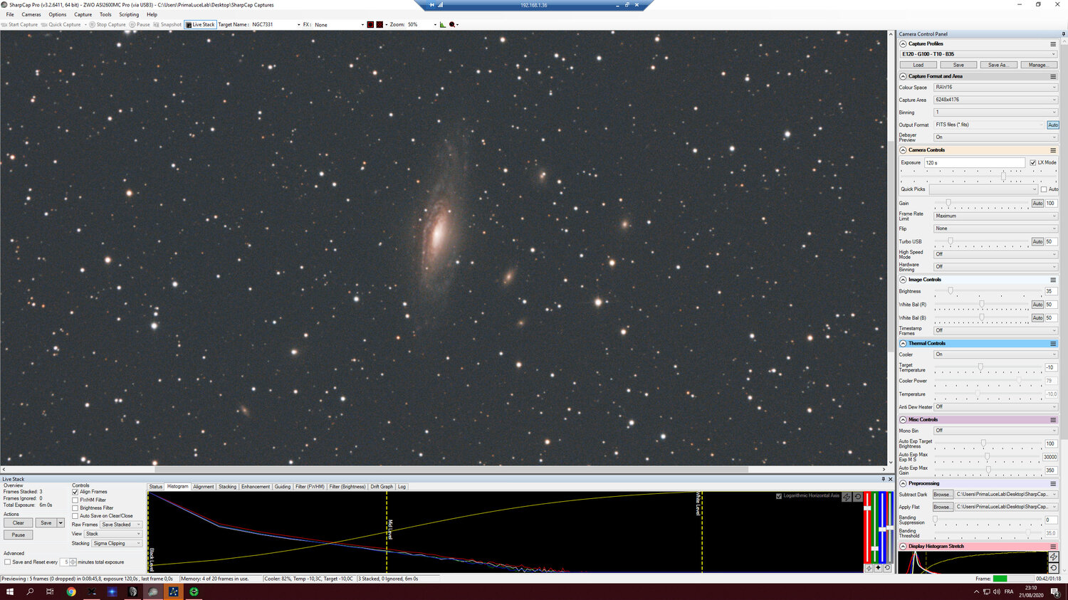Open the Raw Frames Save Stacked dropdown
The image size is (1068, 600).
[121, 525]
